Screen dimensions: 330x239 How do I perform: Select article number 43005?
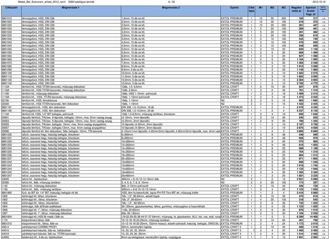[x=5, y=179]
